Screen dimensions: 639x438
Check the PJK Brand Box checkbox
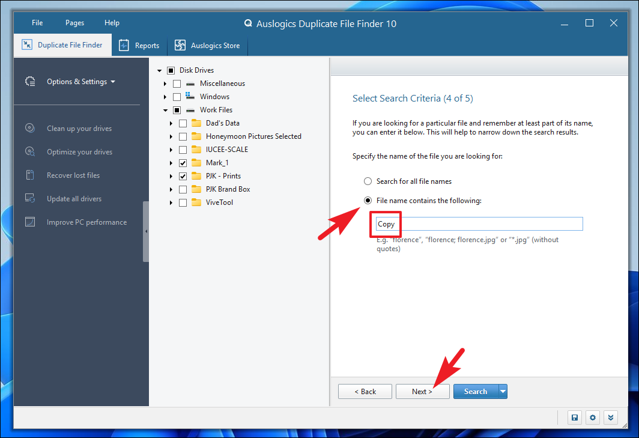click(183, 189)
